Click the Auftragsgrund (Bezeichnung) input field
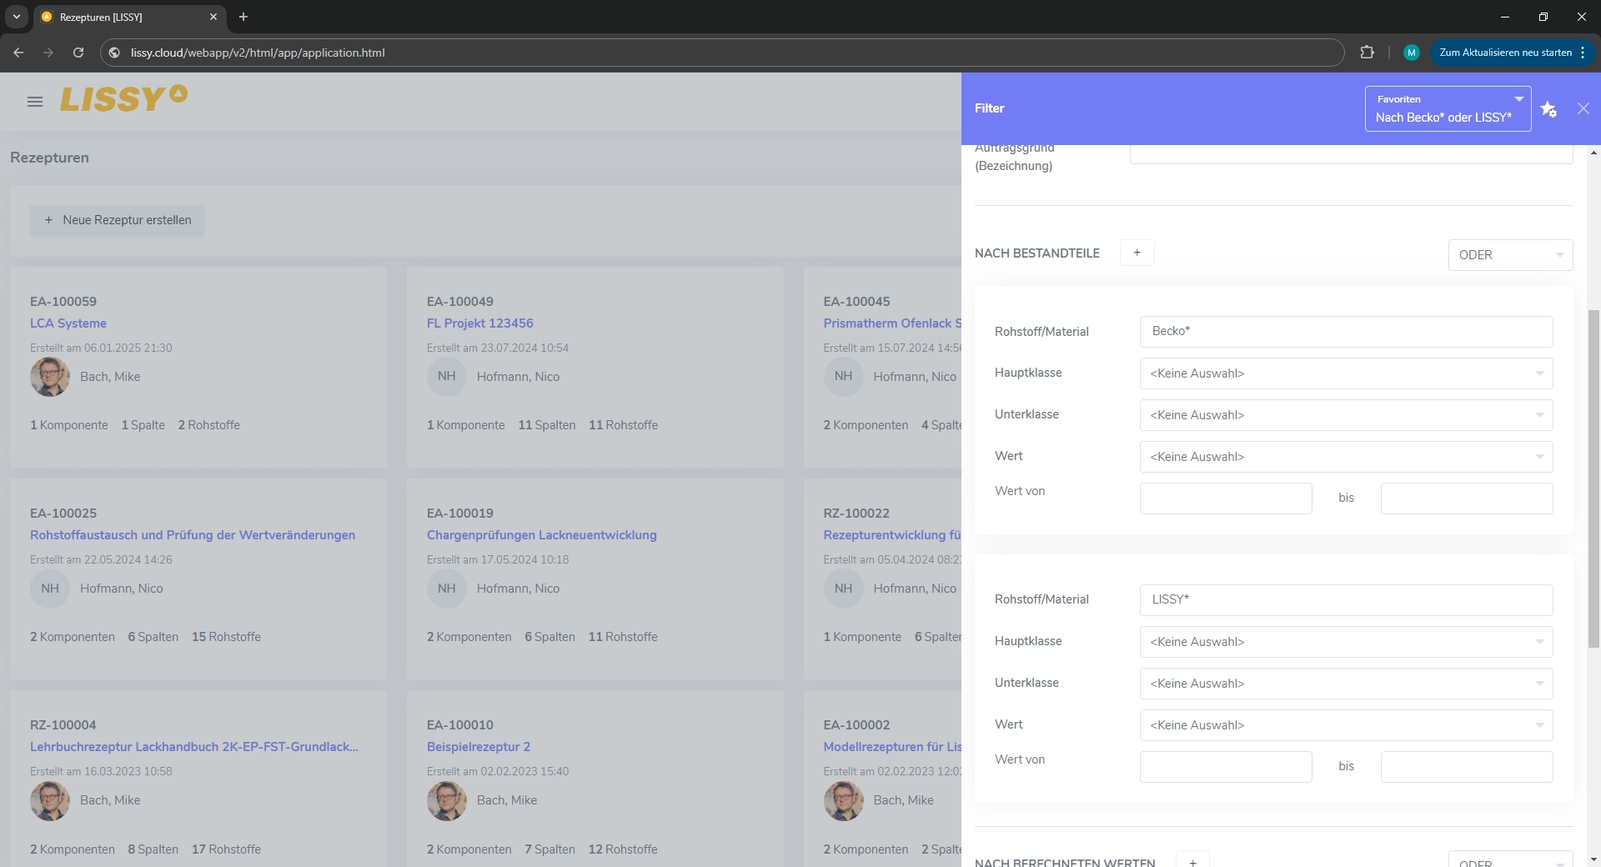 tap(1351, 154)
